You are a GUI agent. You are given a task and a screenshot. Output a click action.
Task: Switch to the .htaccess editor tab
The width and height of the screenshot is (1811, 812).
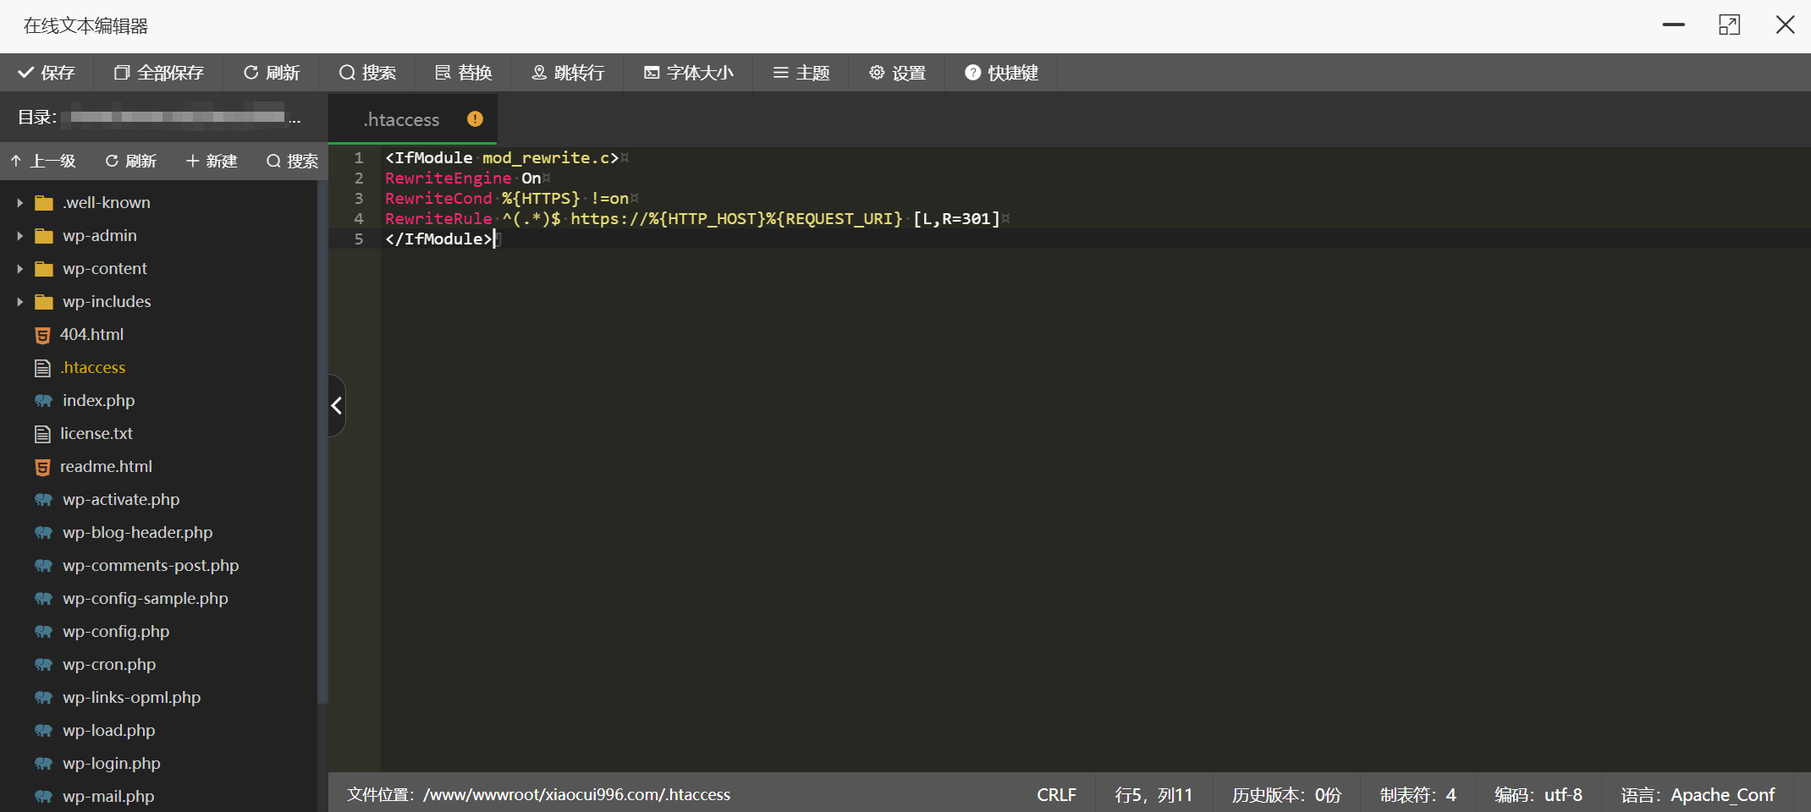(402, 120)
